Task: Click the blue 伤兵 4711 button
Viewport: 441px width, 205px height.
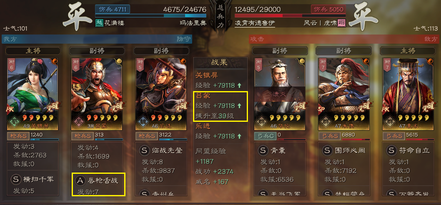Action: pyautogui.click(x=113, y=9)
